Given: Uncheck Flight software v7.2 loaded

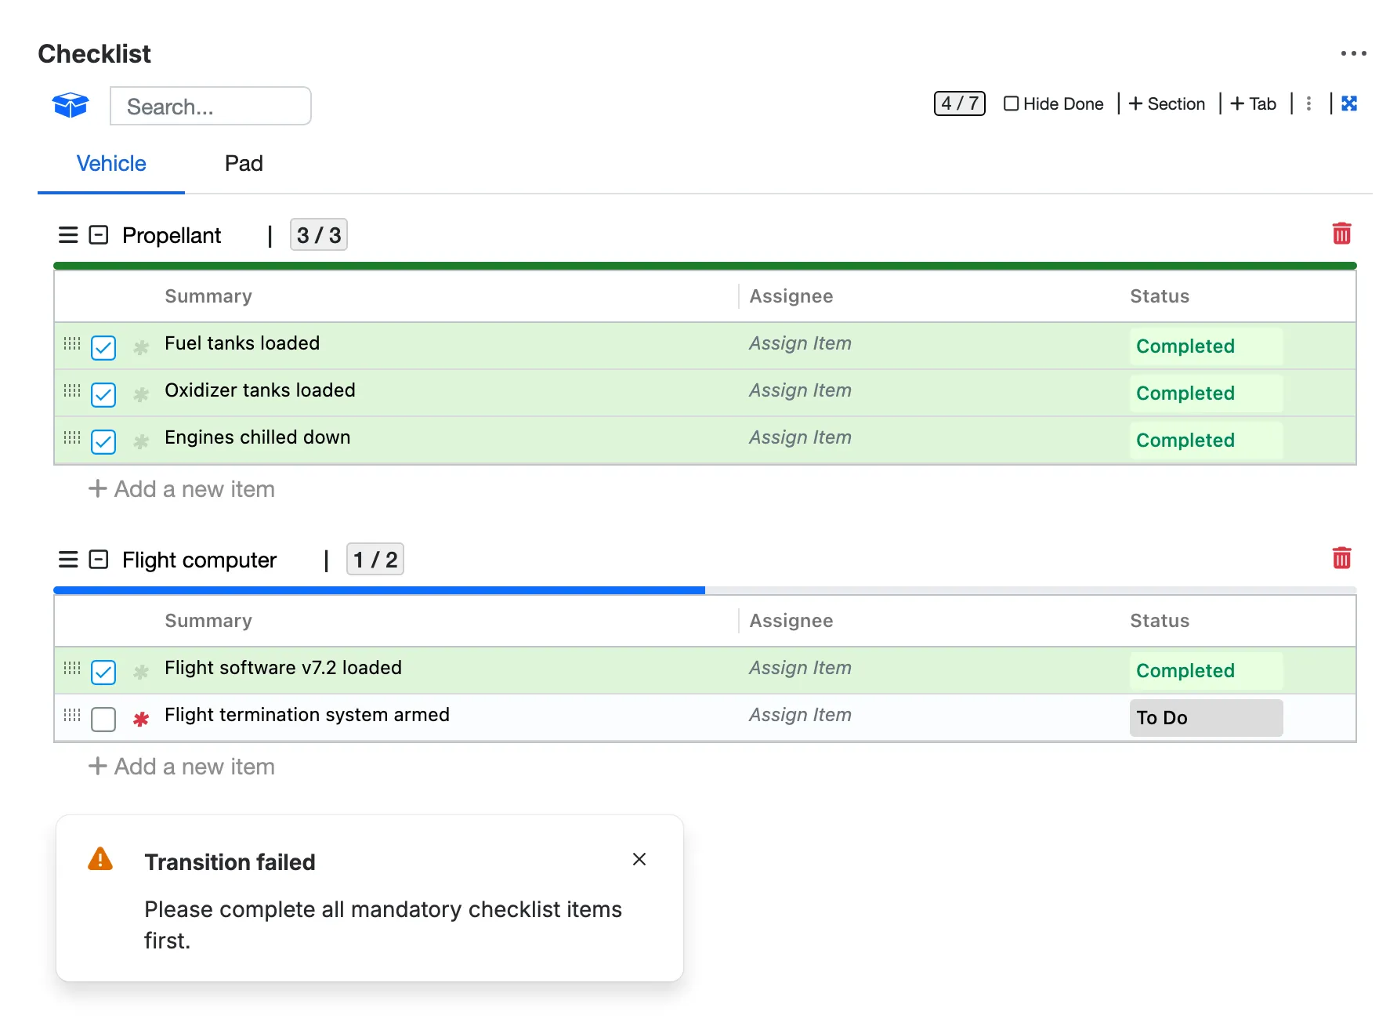Looking at the screenshot, I should pos(103,672).
